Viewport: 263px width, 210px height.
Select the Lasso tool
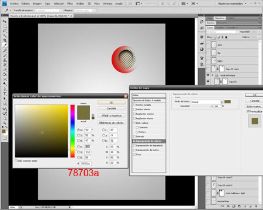click(x=5, y=31)
